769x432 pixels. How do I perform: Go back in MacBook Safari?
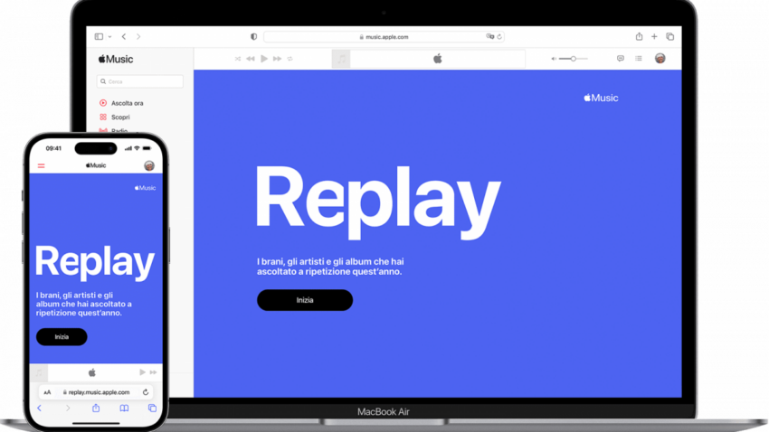(124, 37)
